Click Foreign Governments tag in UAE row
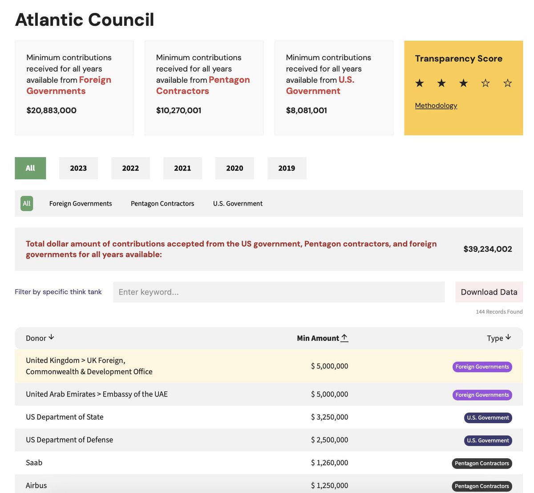Image resolution: width=534 pixels, height=493 pixels. tap(482, 395)
